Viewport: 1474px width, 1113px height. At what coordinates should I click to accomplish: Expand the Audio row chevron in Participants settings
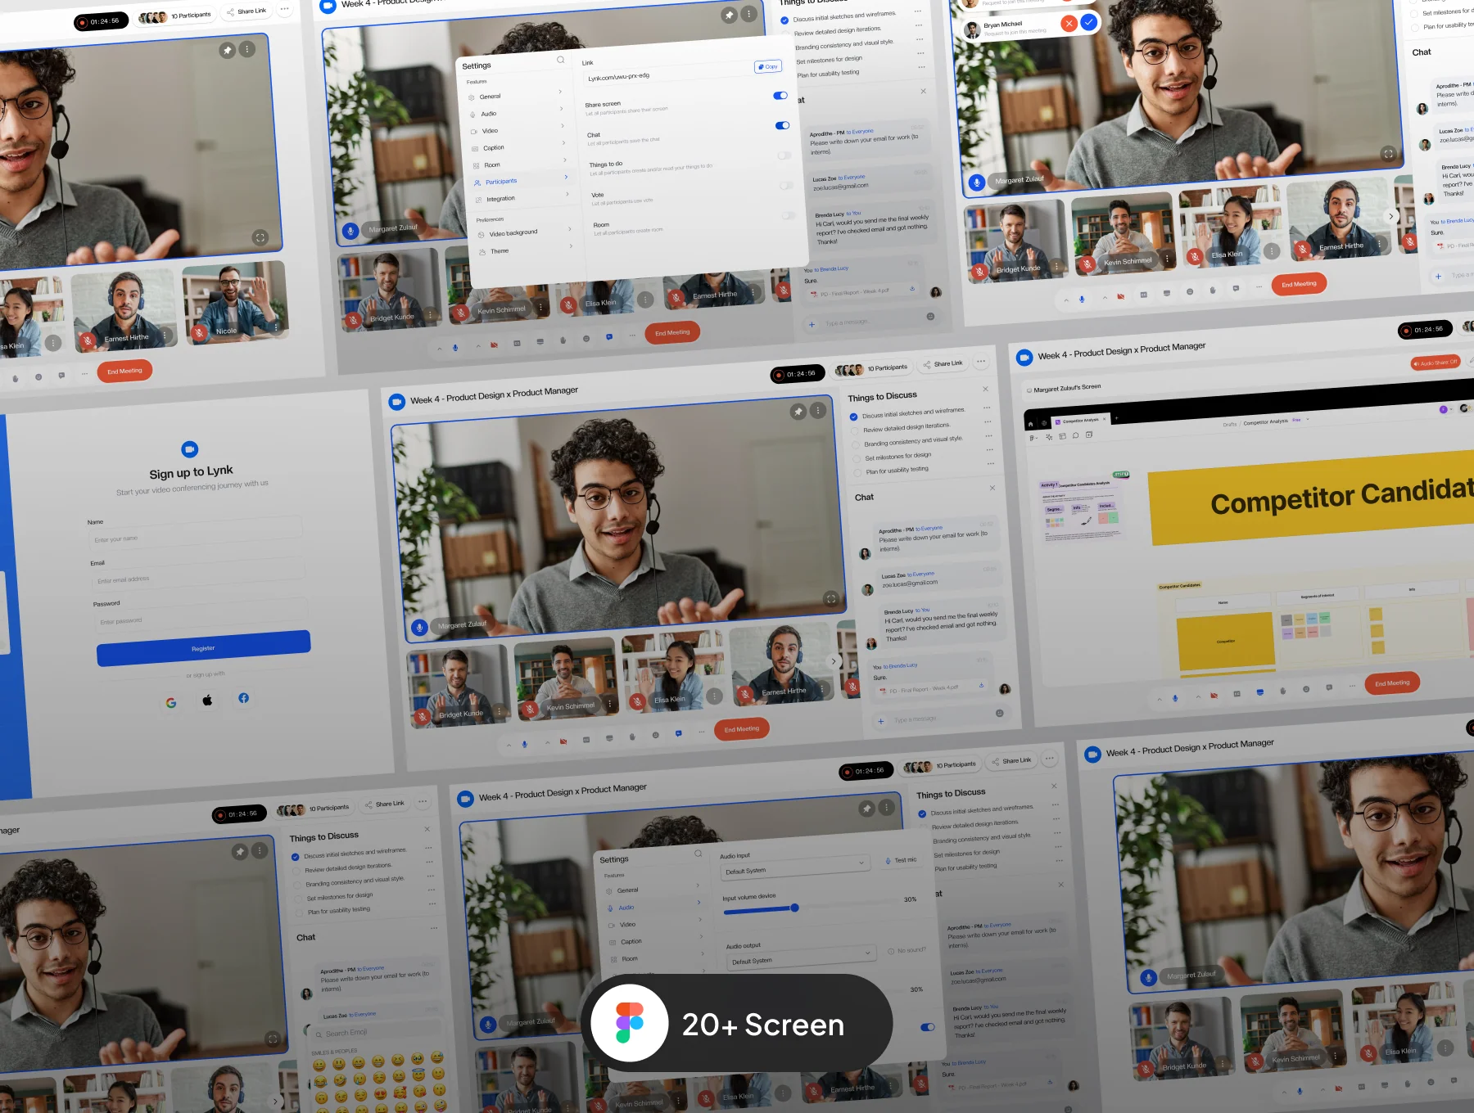pos(561,109)
